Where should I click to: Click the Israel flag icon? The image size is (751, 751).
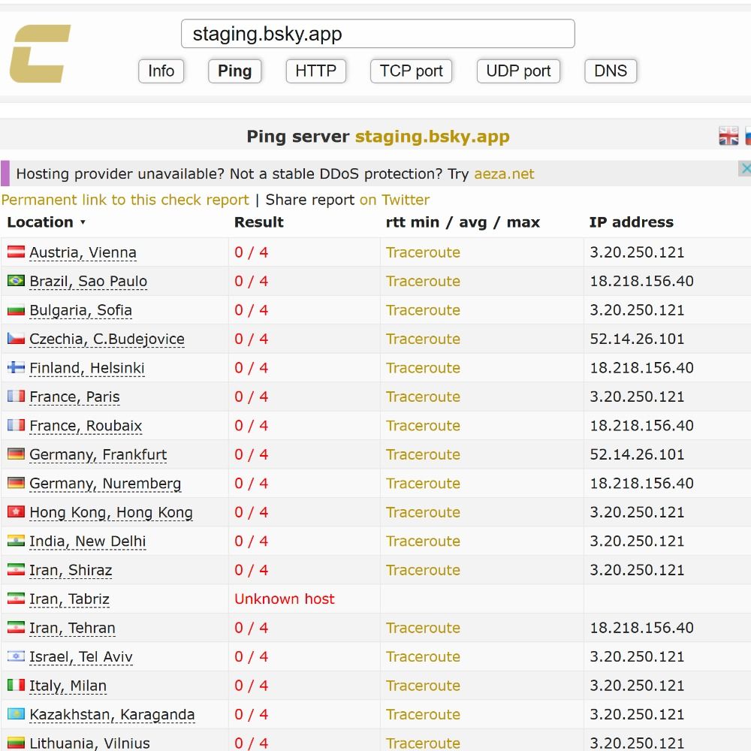pyautogui.click(x=16, y=656)
